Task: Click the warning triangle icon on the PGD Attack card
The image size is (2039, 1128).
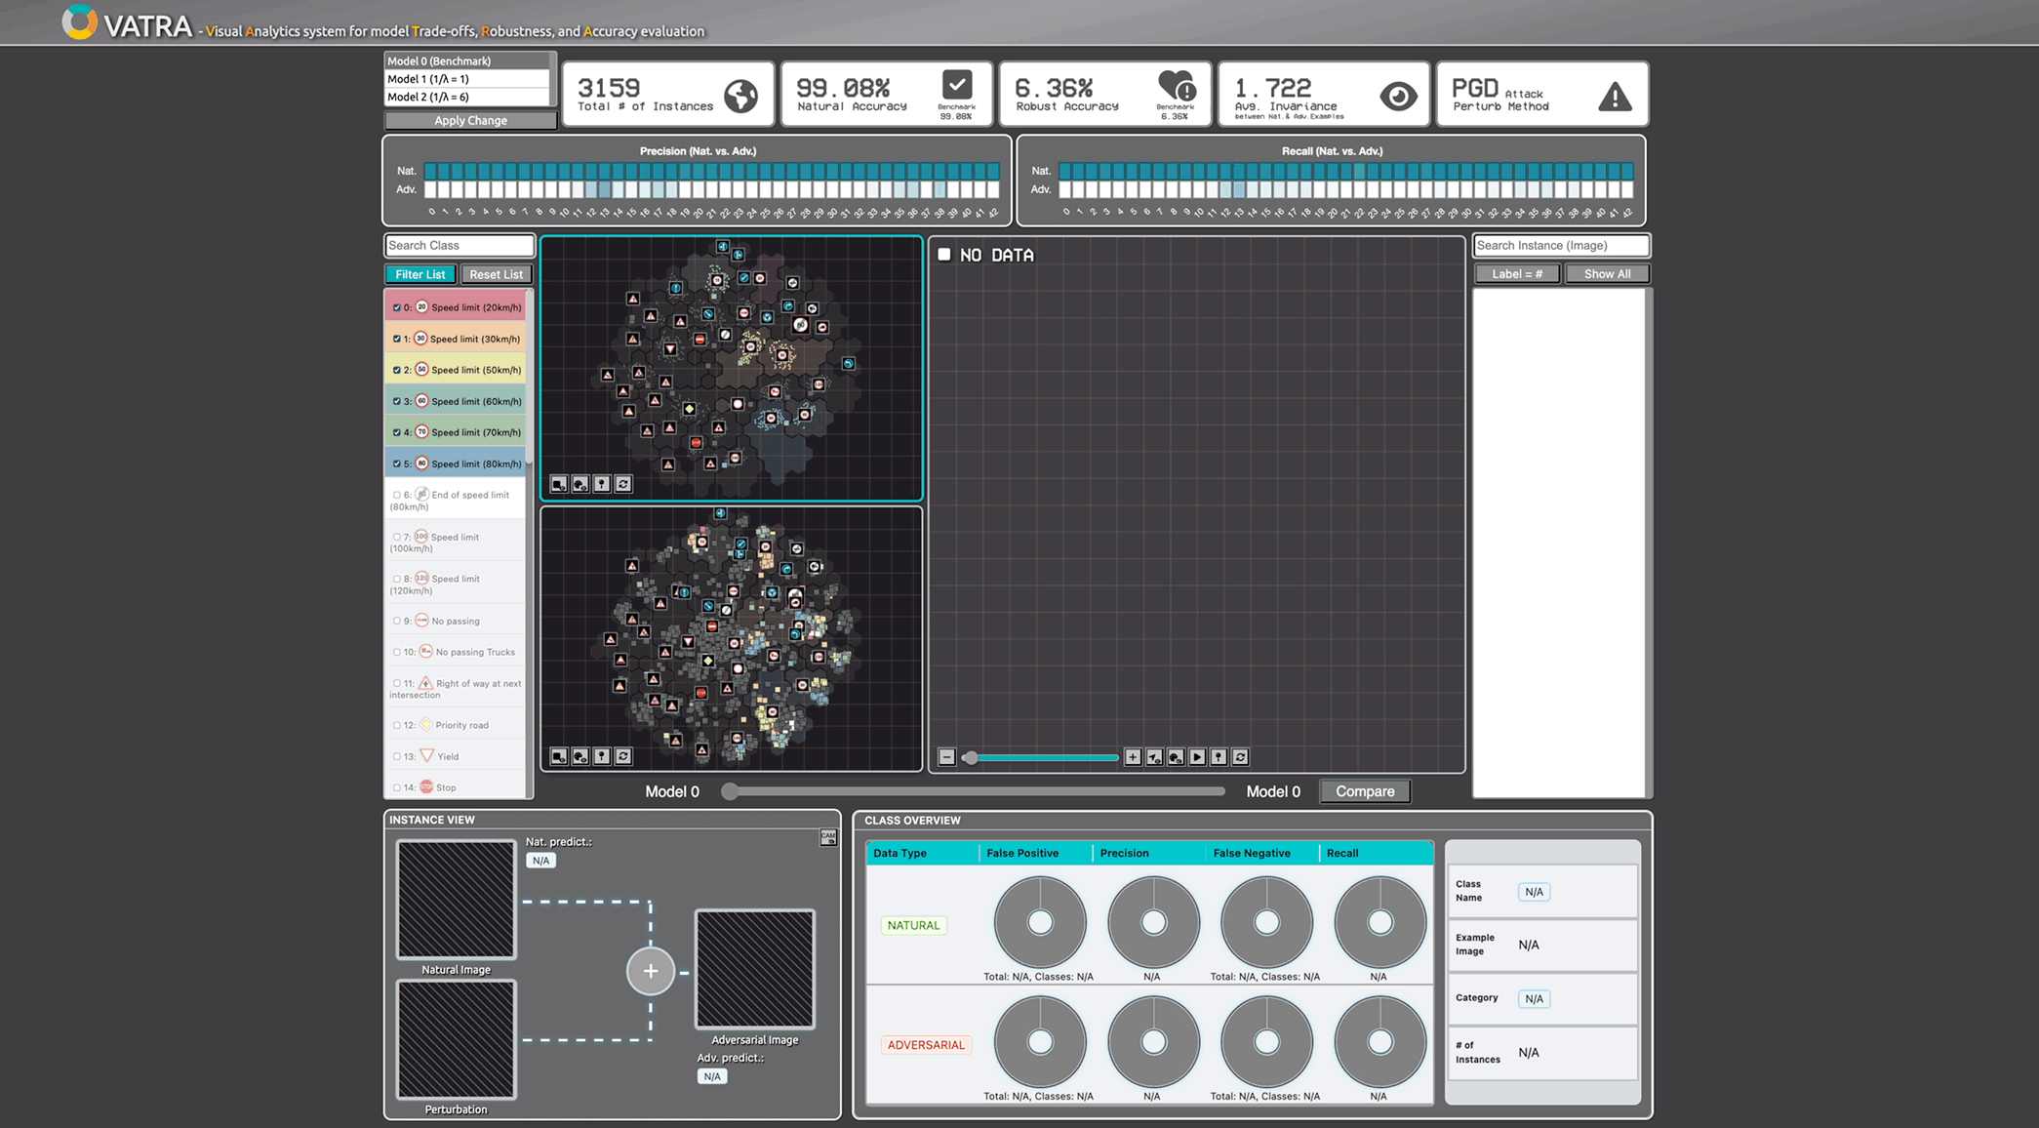Action: 1615,97
